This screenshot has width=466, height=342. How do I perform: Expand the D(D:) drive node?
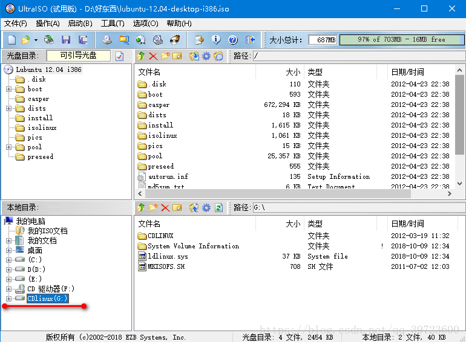(8, 269)
